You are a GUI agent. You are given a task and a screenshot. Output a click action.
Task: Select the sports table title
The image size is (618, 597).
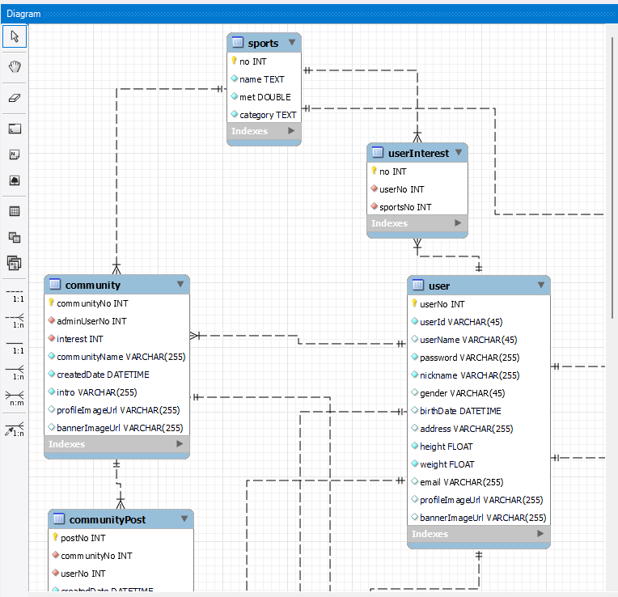tap(263, 43)
